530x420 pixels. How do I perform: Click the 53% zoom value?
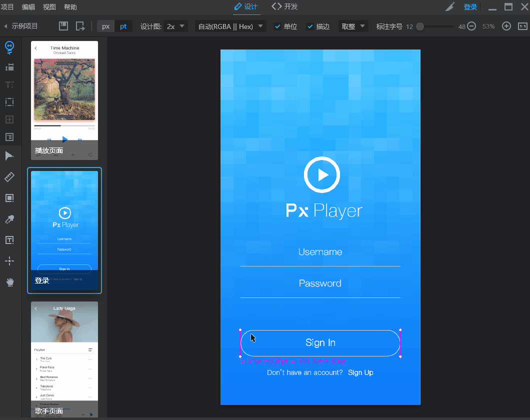coord(488,26)
